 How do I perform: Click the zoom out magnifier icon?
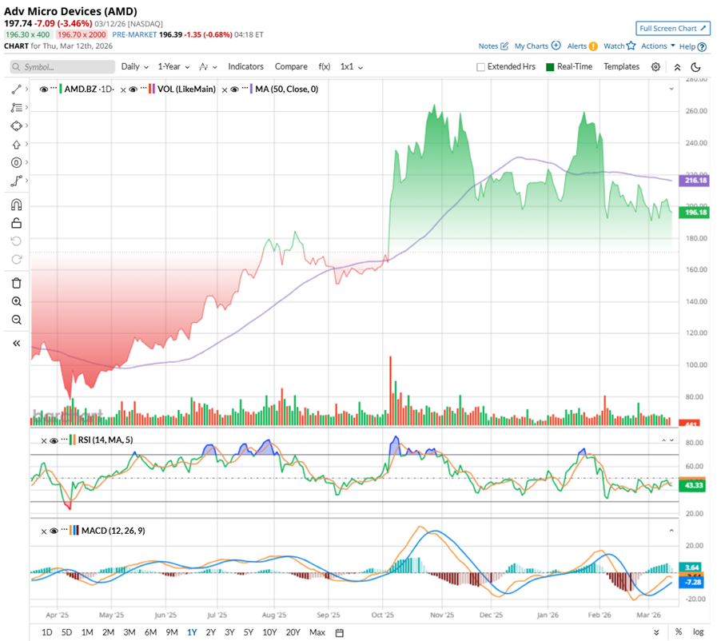tap(17, 320)
